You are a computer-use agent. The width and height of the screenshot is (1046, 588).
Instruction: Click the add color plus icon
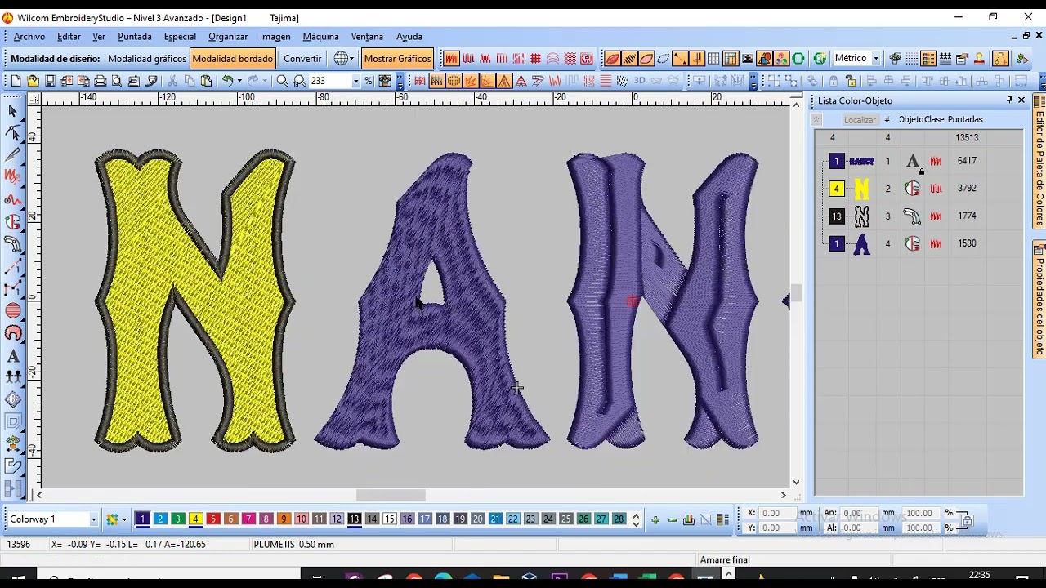coord(655,519)
